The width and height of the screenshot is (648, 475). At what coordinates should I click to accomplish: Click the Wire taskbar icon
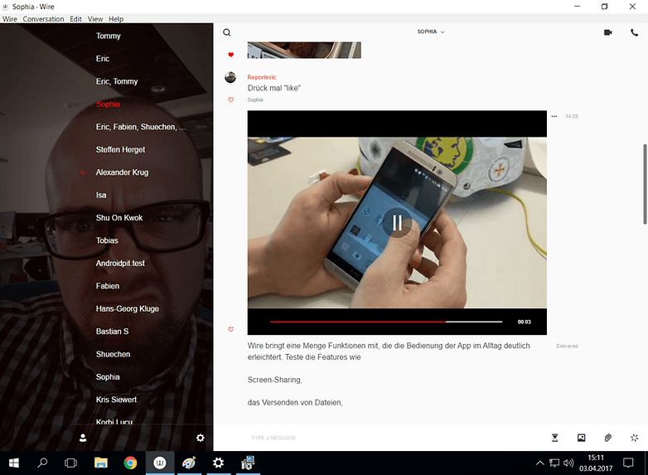pyautogui.click(x=160, y=463)
